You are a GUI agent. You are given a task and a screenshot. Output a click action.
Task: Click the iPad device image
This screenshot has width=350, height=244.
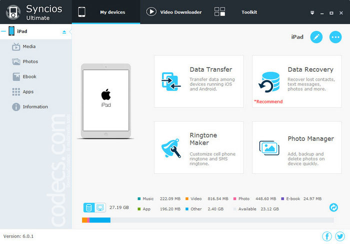coord(106,101)
